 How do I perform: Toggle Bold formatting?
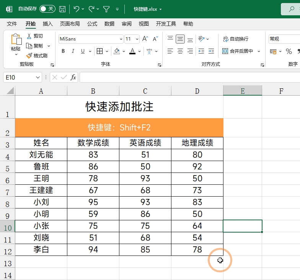click(63, 51)
